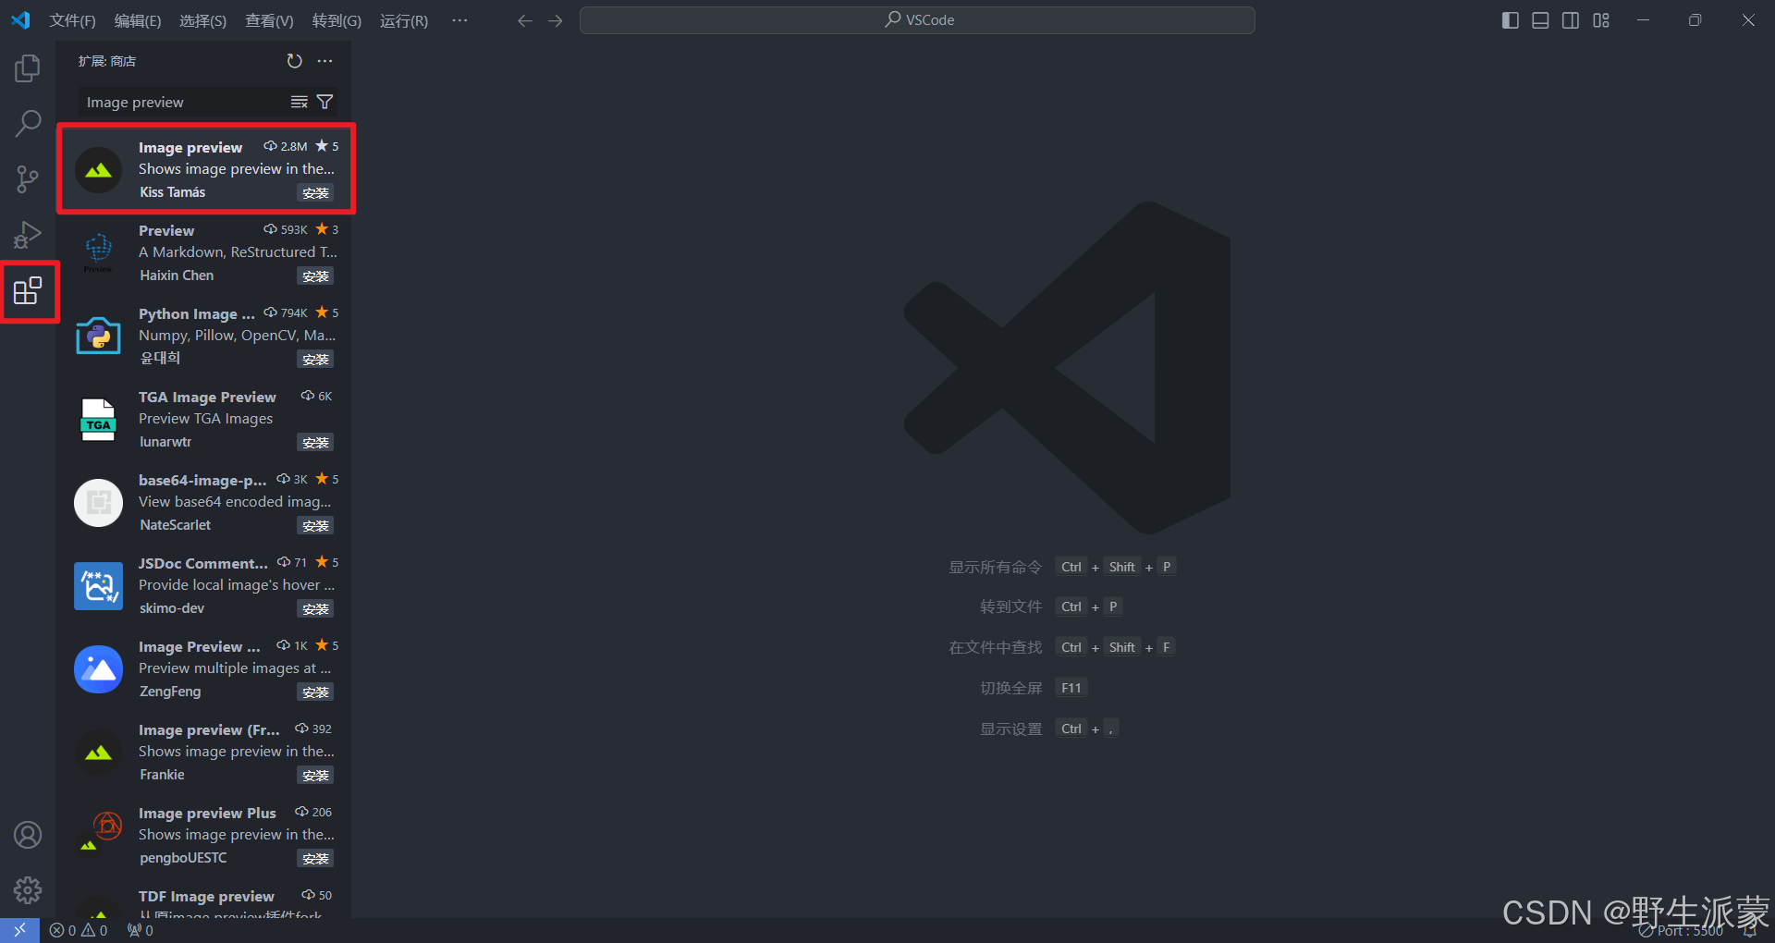Open the 转到(G) menu
Screen dimensions: 1775x943
[x=337, y=20]
